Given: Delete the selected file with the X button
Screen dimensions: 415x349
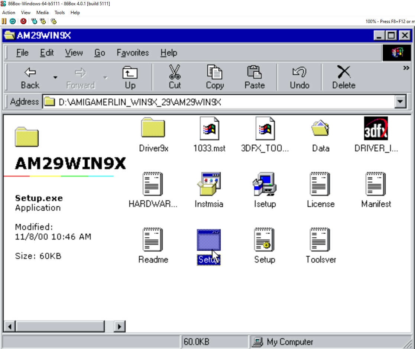Looking at the screenshot, I should [x=344, y=78].
